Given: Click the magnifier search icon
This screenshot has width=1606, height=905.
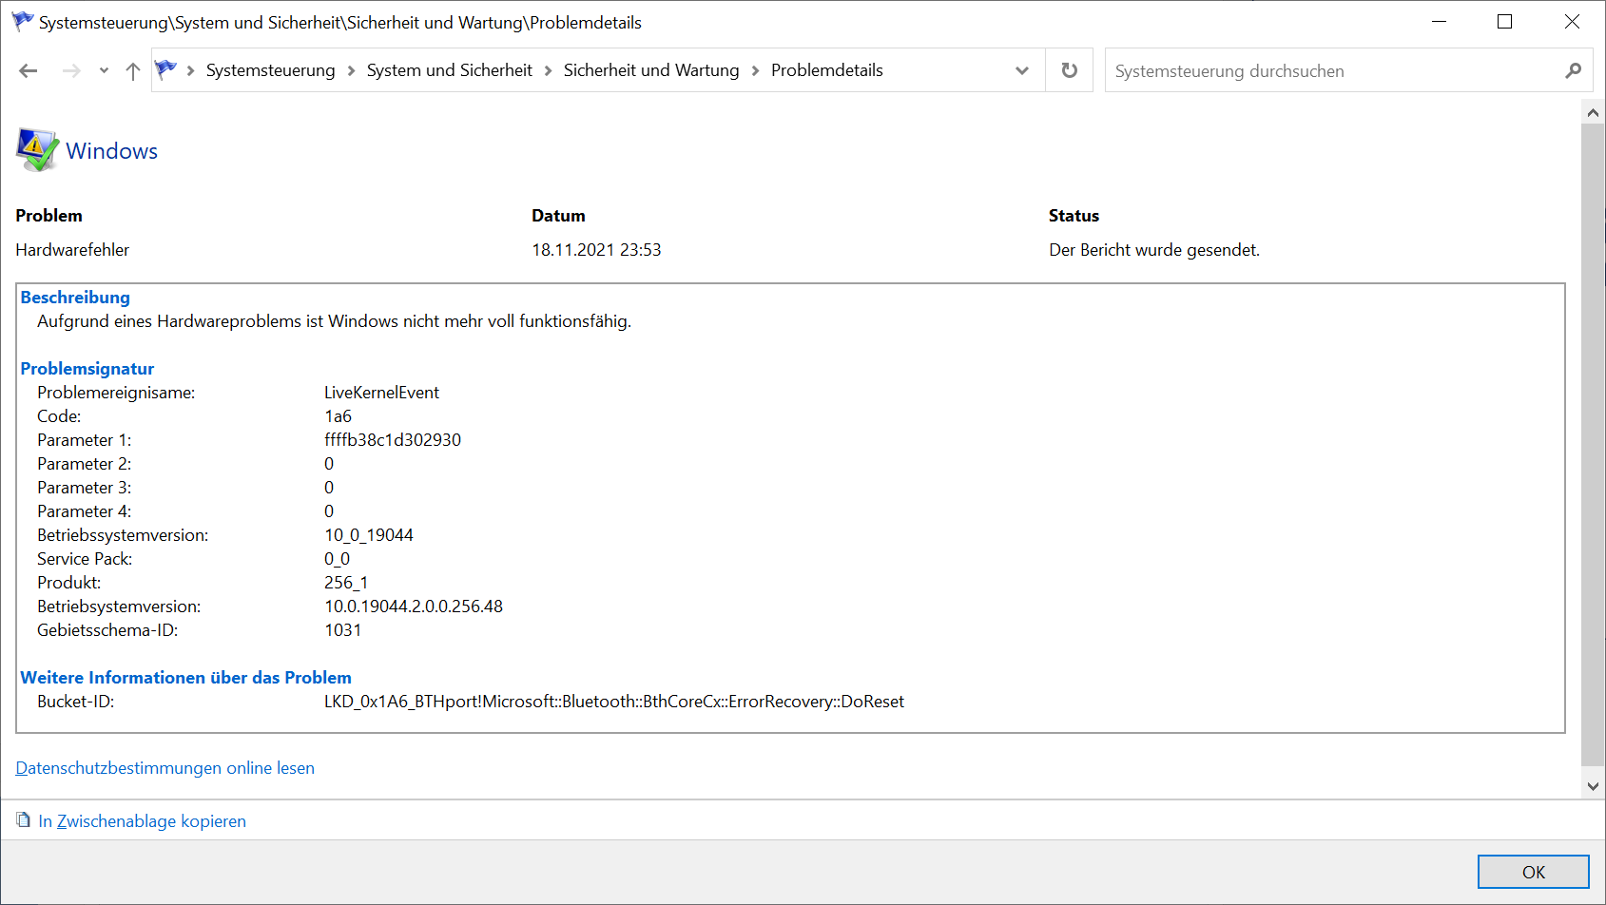Looking at the screenshot, I should pos(1574,70).
